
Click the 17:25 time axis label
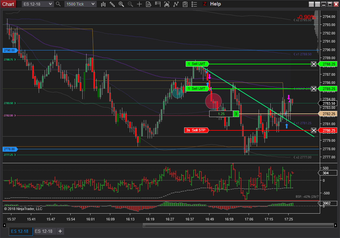coord(289,219)
